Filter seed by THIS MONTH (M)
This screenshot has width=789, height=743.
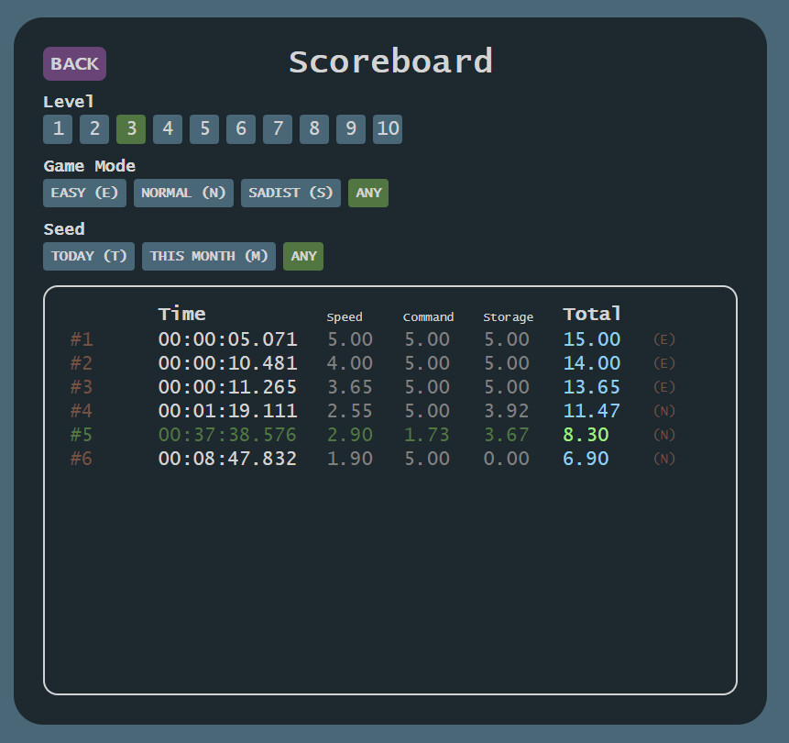point(209,256)
